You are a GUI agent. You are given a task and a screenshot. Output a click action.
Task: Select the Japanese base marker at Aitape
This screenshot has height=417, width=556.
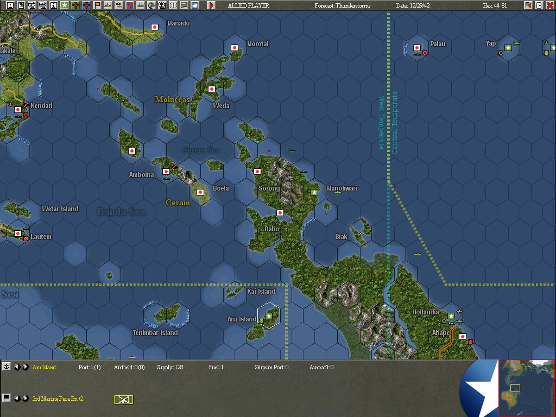[463, 337]
